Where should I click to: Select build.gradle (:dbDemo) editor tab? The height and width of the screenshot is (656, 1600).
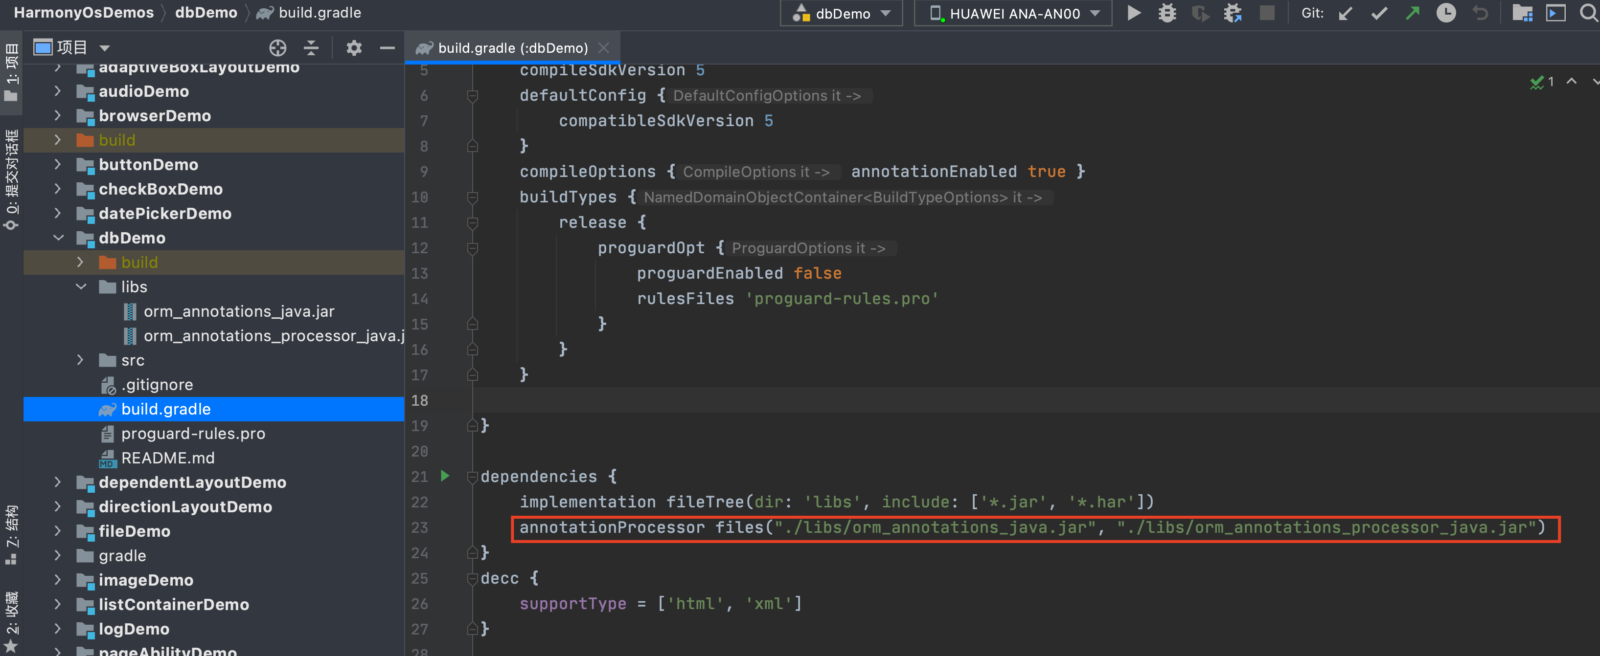click(x=512, y=48)
